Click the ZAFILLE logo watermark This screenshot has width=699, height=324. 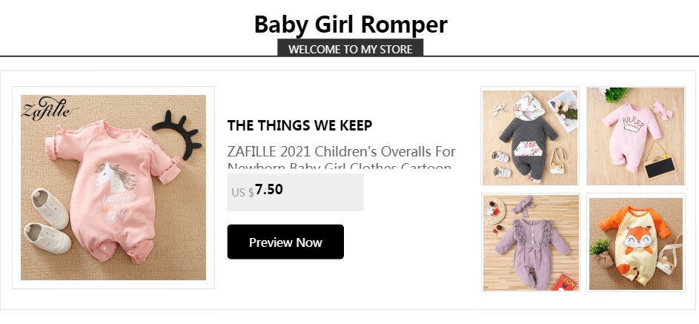pyautogui.click(x=49, y=110)
